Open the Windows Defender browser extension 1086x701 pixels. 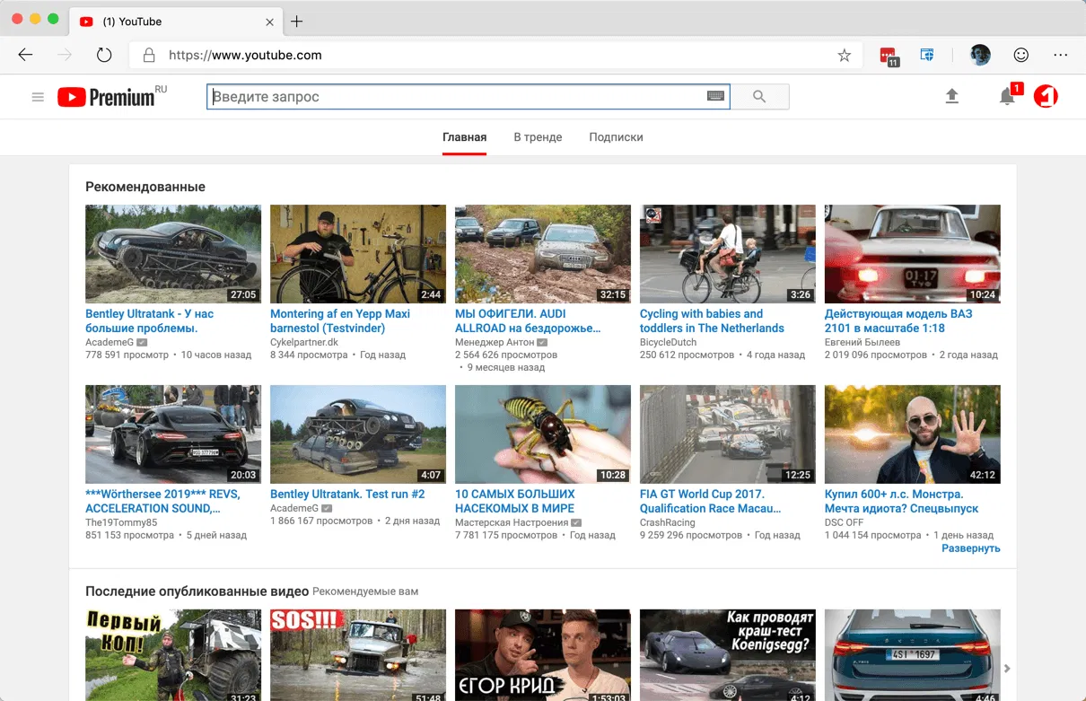click(x=926, y=55)
